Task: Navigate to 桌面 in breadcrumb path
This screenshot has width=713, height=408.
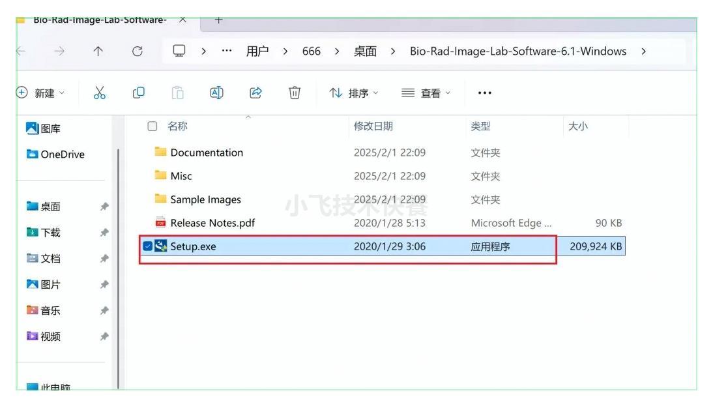Action: tap(365, 51)
